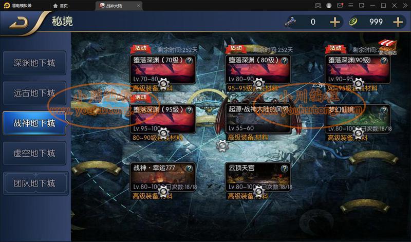Open the 起源·战神大陆 dungeon card
The image size is (411, 242).
click(258, 119)
